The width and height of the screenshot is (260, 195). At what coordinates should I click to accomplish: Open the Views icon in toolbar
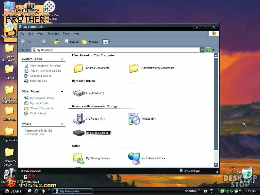[x=105, y=42]
